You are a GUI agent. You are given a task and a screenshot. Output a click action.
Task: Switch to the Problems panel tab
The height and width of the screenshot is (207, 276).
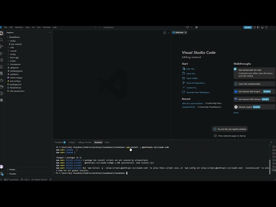point(60,142)
